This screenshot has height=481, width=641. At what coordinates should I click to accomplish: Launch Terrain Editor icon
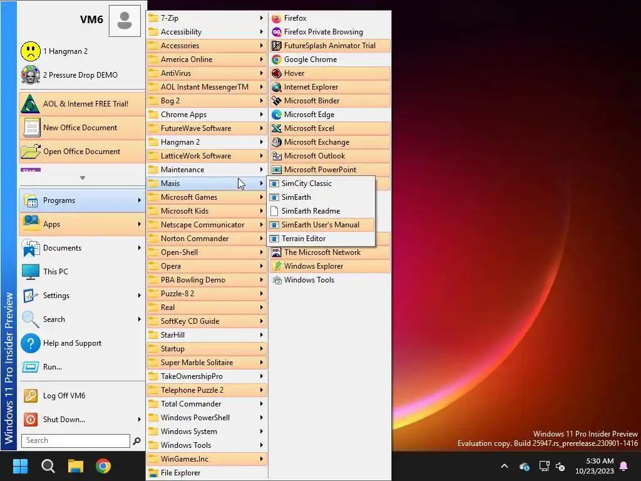pyautogui.click(x=274, y=239)
